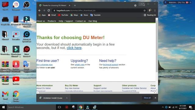Screen dimensions: 195x110
Task: Open Gmail desktop shortcut
Action: 5,96
